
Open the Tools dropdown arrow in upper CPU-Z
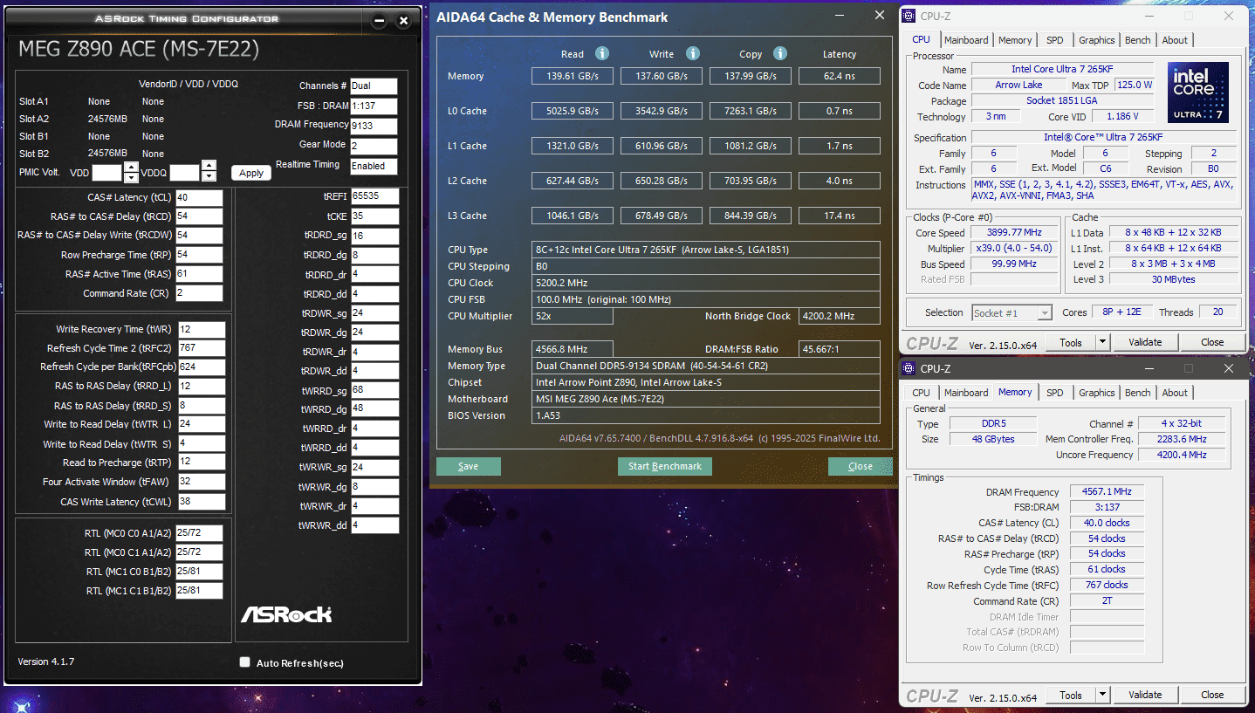click(x=1102, y=342)
